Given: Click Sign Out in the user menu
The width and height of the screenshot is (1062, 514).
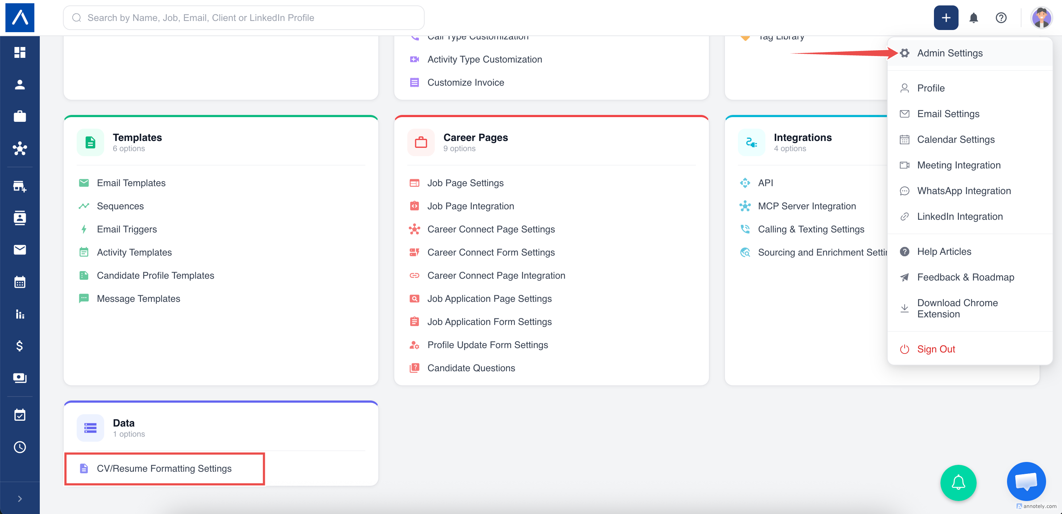Looking at the screenshot, I should [x=970, y=349].
